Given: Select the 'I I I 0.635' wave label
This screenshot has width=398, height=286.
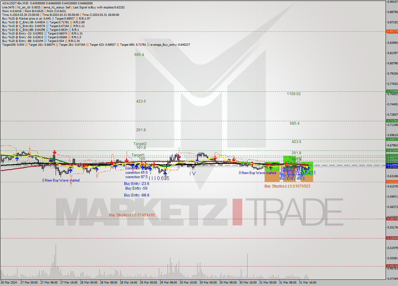Looking at the screenshot, I should (x=159, y=178).
